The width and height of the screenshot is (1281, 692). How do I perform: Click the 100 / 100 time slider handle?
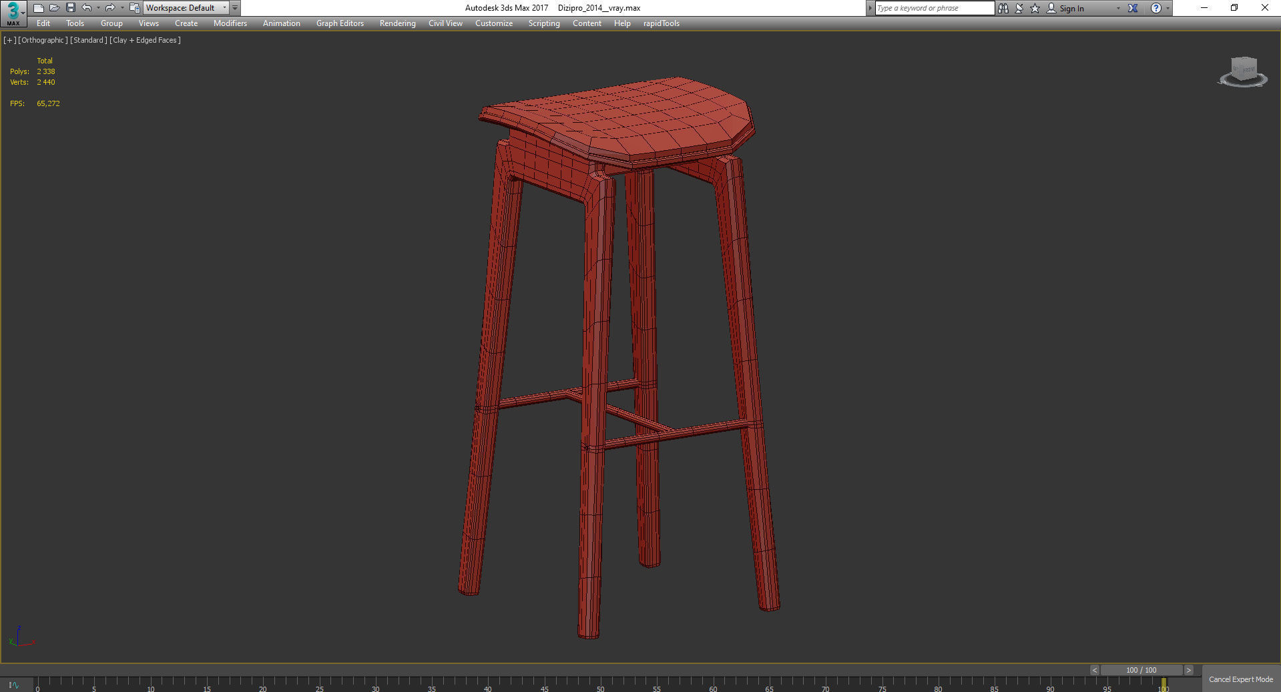pos(1141,670)
